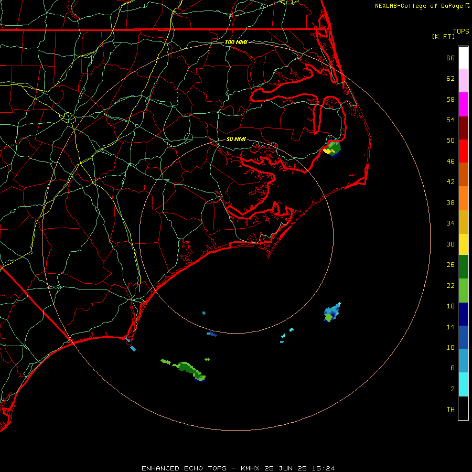Screen dimensions: 472x472
Task: Pick the bright orange 38 kft legend swatch
Action: click(463, 198)
